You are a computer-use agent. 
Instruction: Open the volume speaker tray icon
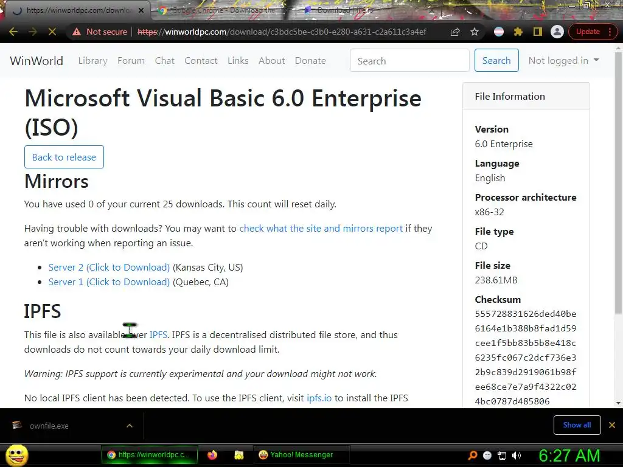coord(517,455)
